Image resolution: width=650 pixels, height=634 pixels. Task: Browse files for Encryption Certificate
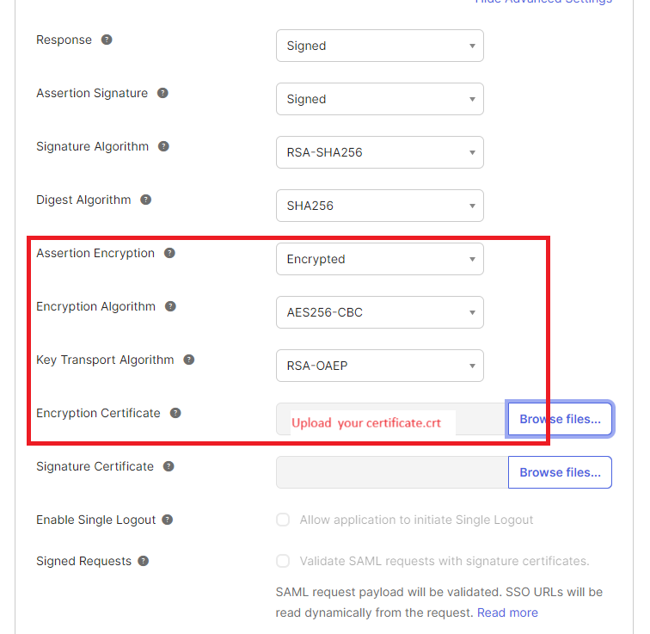tap(560, 419)
